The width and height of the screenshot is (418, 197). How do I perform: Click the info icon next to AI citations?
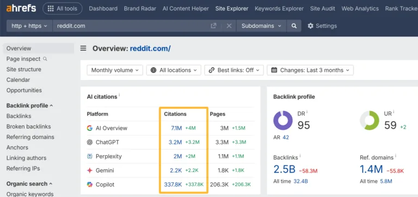(x=119, y=95)
